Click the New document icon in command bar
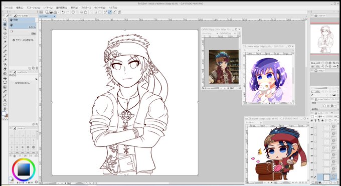Image resolution: width=341 pixels, height=186 pixels. pyautogui.click(x=47, y=13)
